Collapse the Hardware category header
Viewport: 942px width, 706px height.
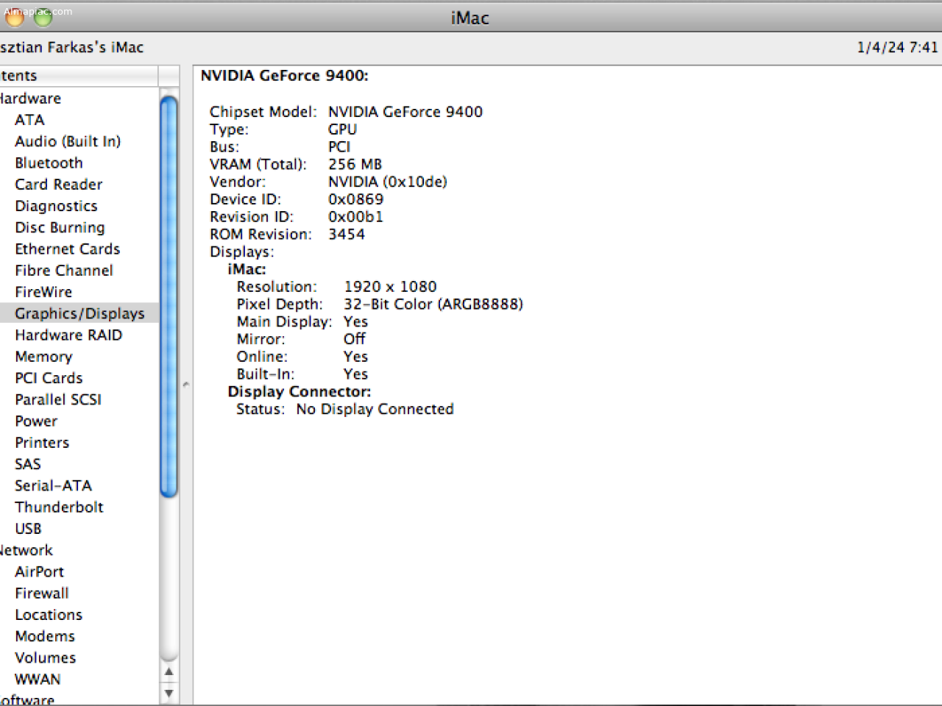tap(30, 99)
